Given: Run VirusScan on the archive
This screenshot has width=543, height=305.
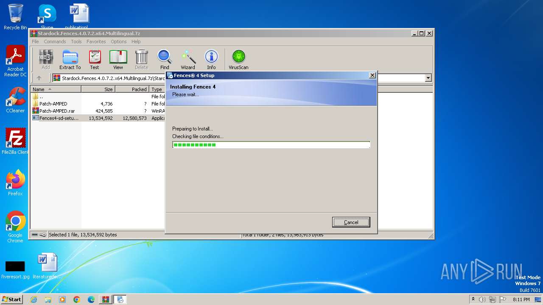Looking at the screenshot, I should click(x=238, y=59).
